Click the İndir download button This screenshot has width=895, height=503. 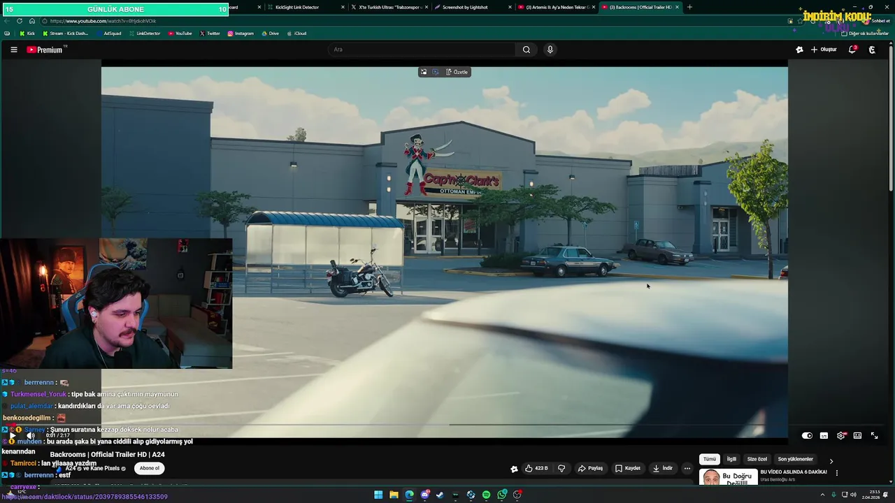coord(663,468)
